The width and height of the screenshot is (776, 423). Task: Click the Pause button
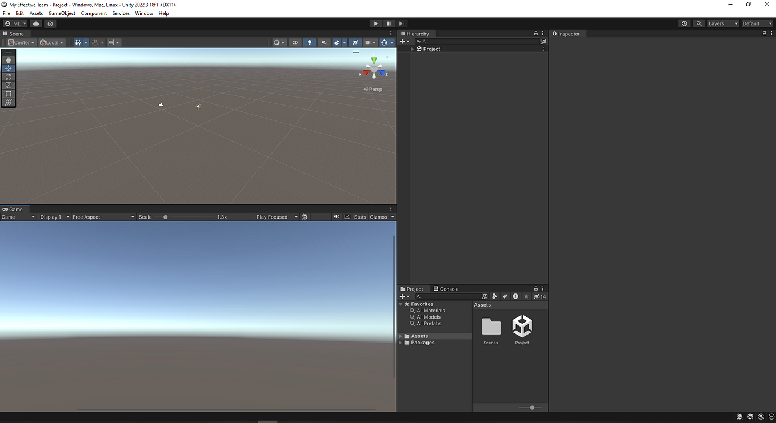(389, 23)
